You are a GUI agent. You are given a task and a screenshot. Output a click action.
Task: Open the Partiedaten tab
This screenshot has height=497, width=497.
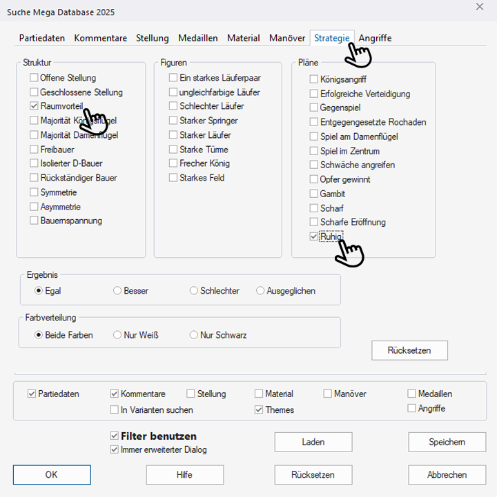[x=43, y=39]
